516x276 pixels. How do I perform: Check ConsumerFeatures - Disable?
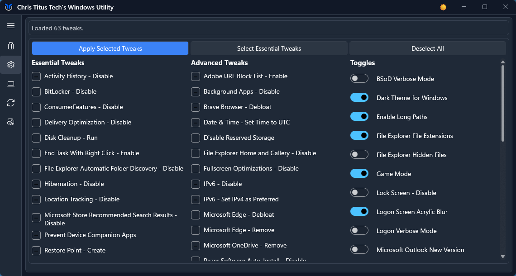pos(36,107)
